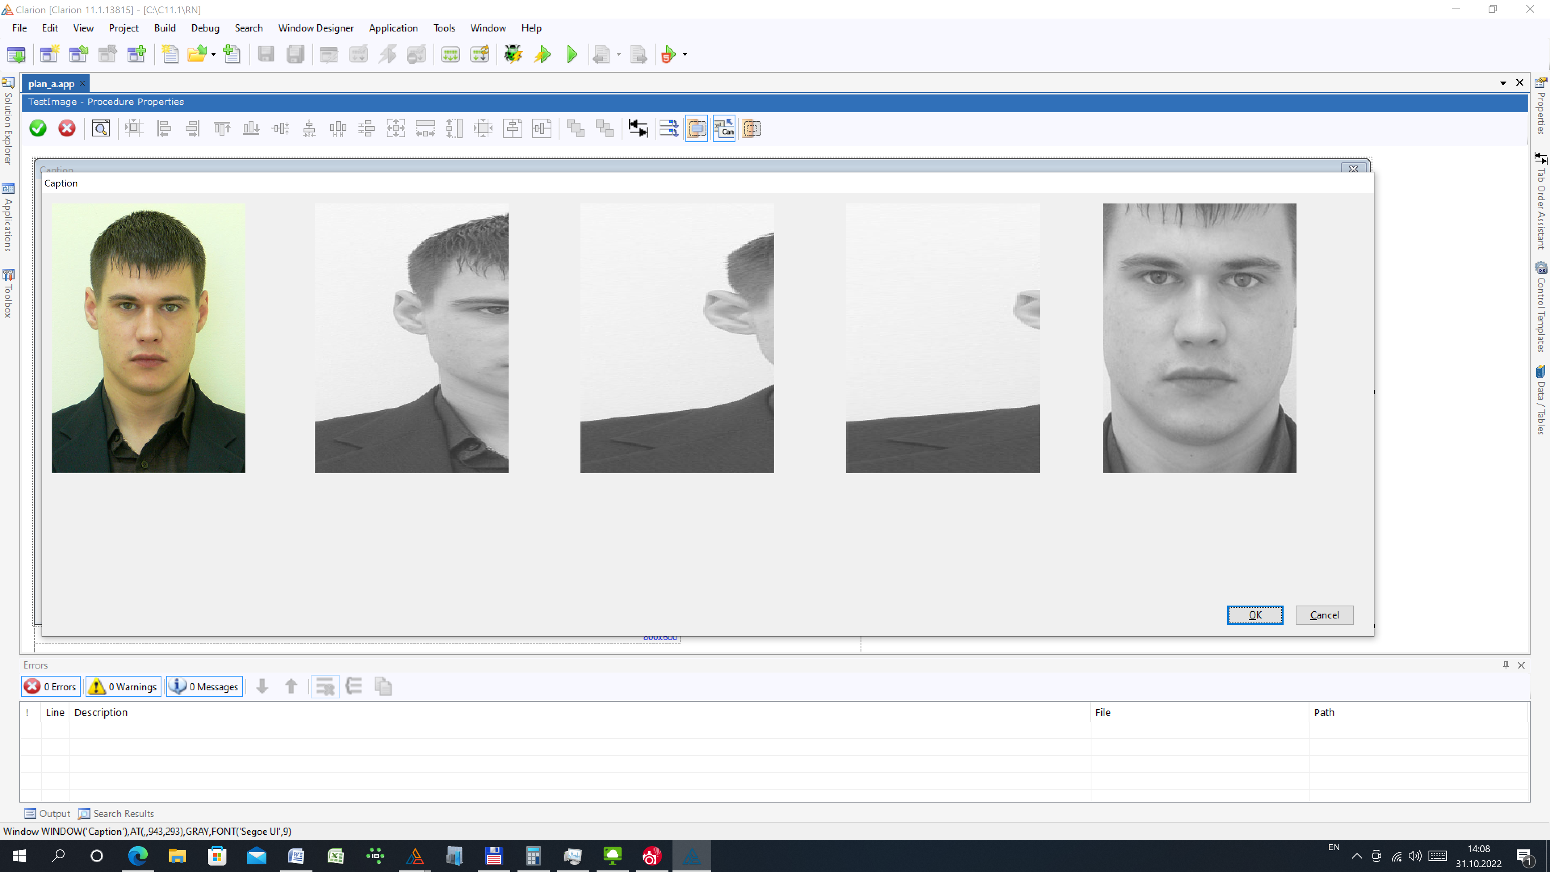
Task: Click the green Start without debugger icon
Action: (x=572, y=55)
